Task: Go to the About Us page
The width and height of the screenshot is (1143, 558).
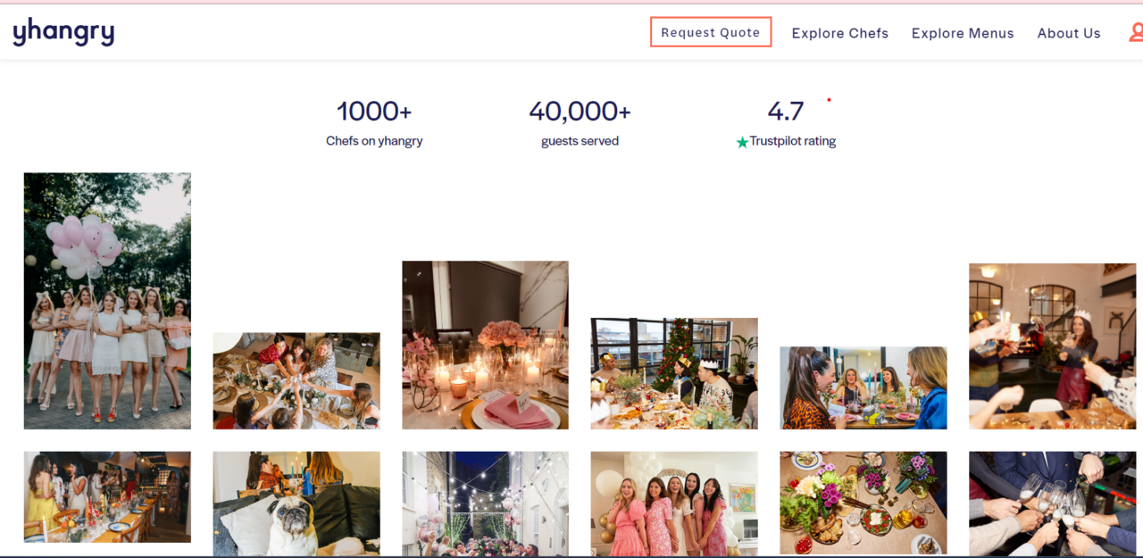Action: tap(1069, 33)
